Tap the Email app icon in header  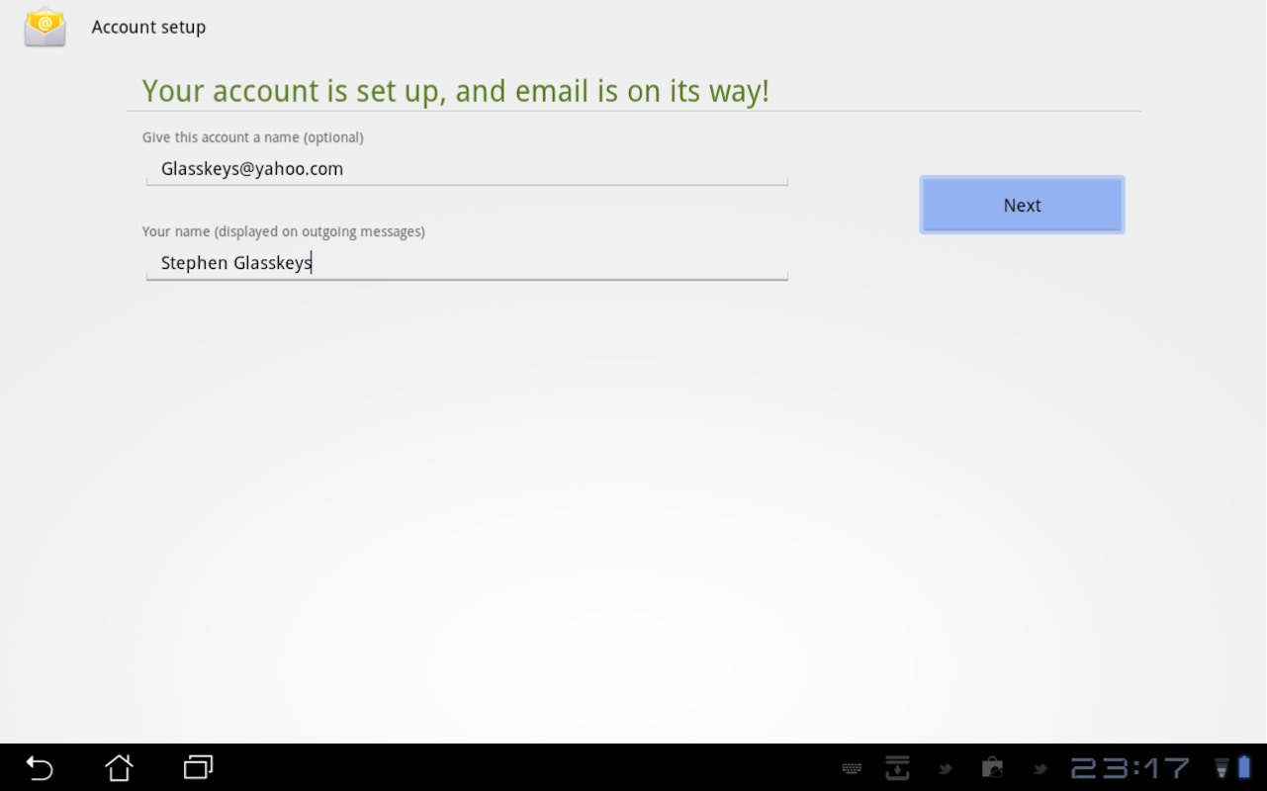(45, 27)
